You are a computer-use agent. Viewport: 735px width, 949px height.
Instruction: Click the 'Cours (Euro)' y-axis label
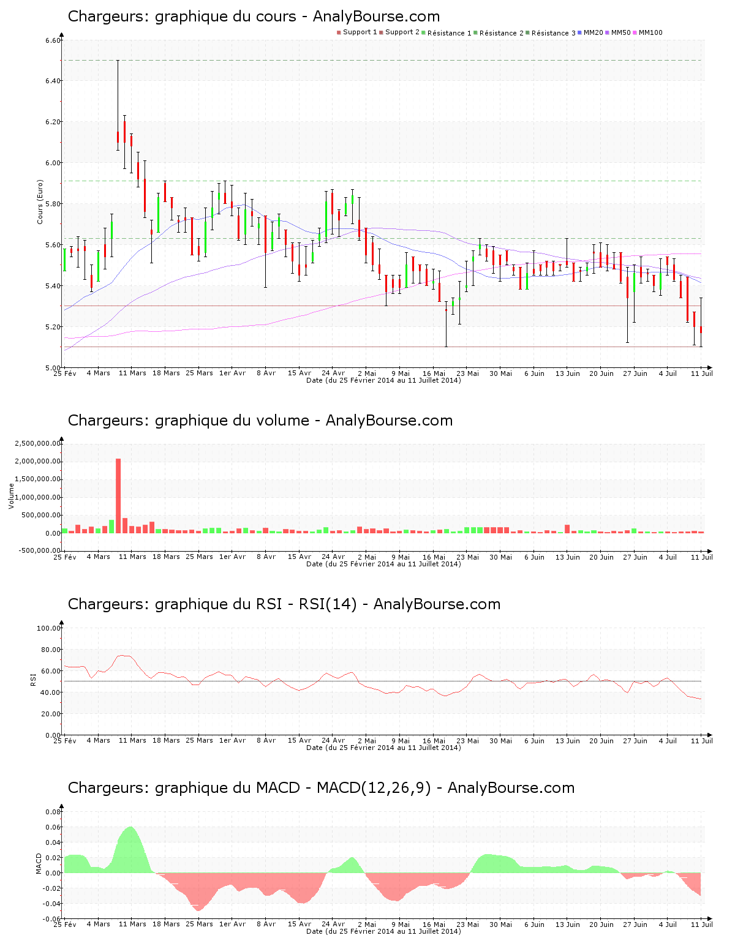[x=40, y=201]
